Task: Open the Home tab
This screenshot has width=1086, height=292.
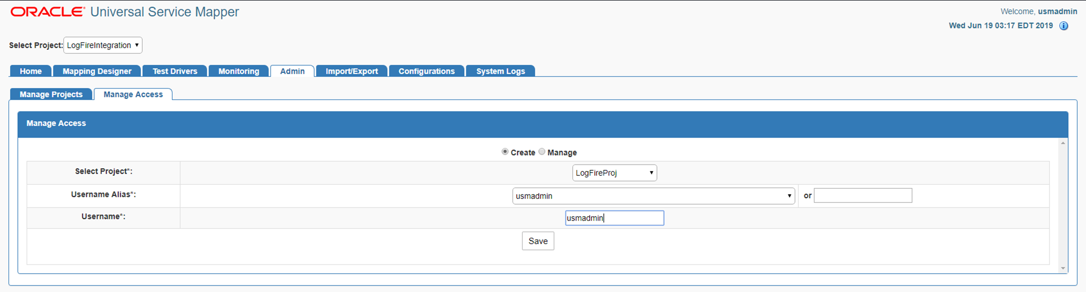Action: 30,71
